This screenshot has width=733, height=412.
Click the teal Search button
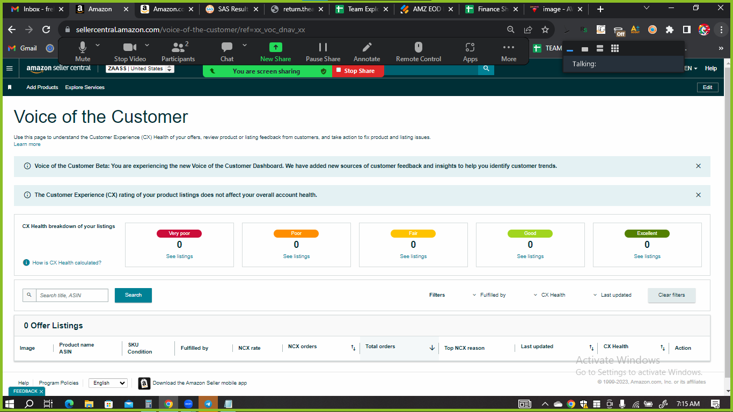point(133,295)
